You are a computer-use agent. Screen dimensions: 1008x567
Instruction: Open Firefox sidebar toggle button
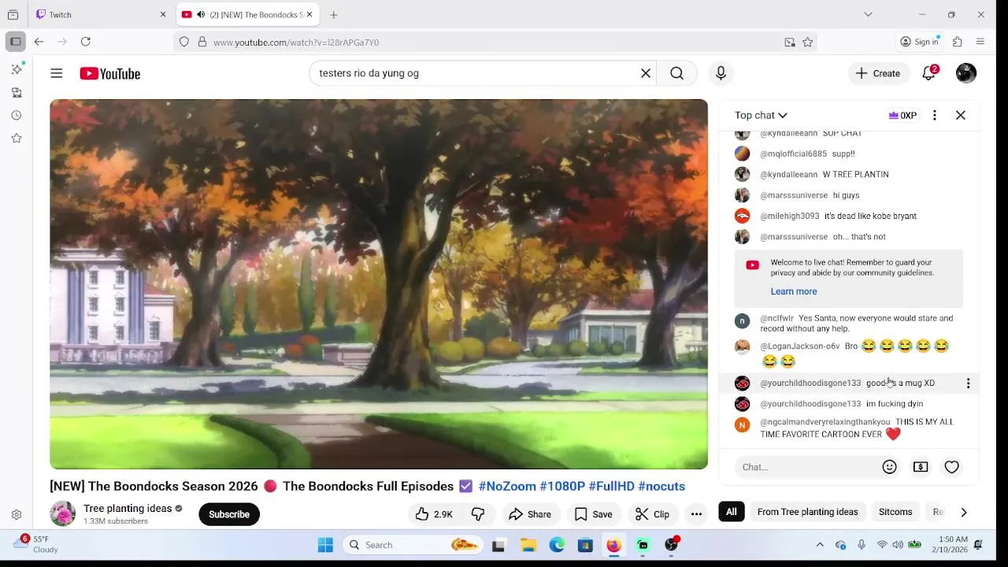click(x=15, y=42)
